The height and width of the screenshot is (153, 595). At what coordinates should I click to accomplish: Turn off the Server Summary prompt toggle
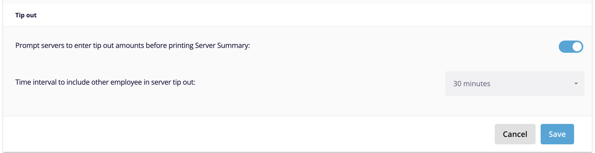click(570, 47)
